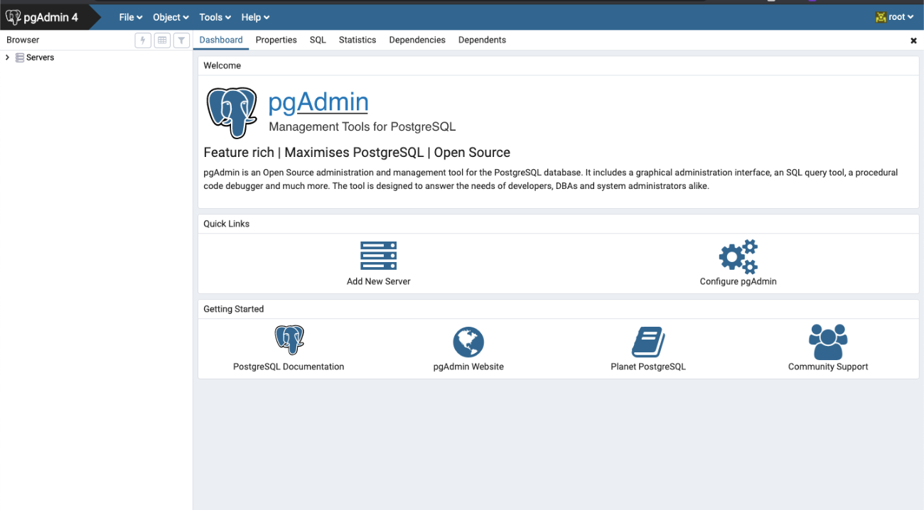This screenshot has height=510, width=924.
Task: Click the Add New Server link text
Action: 379,281
